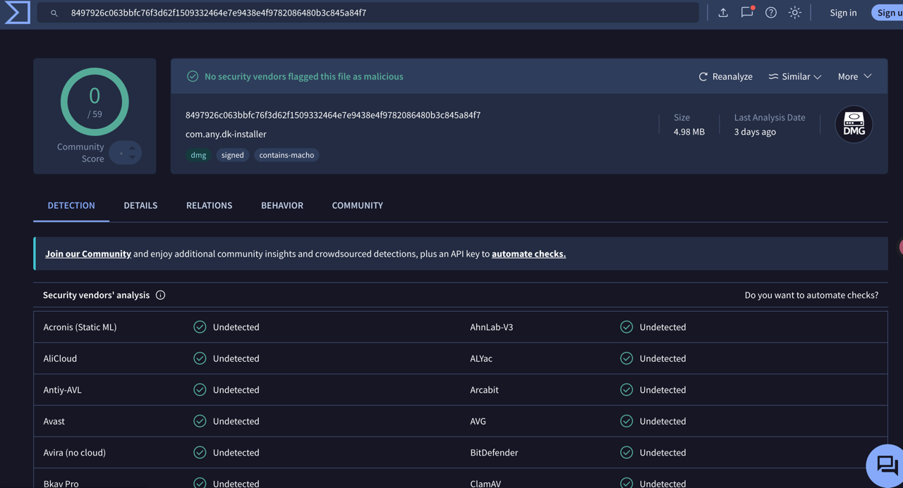
Task: Click the Antiy-AVL undetected check icon
Action: 200,390
